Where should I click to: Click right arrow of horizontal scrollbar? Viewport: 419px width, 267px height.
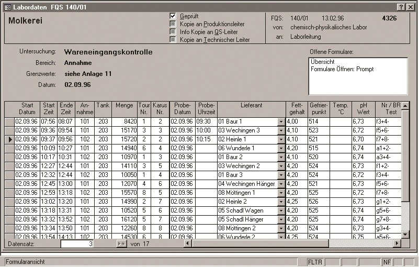pos(397,243)
